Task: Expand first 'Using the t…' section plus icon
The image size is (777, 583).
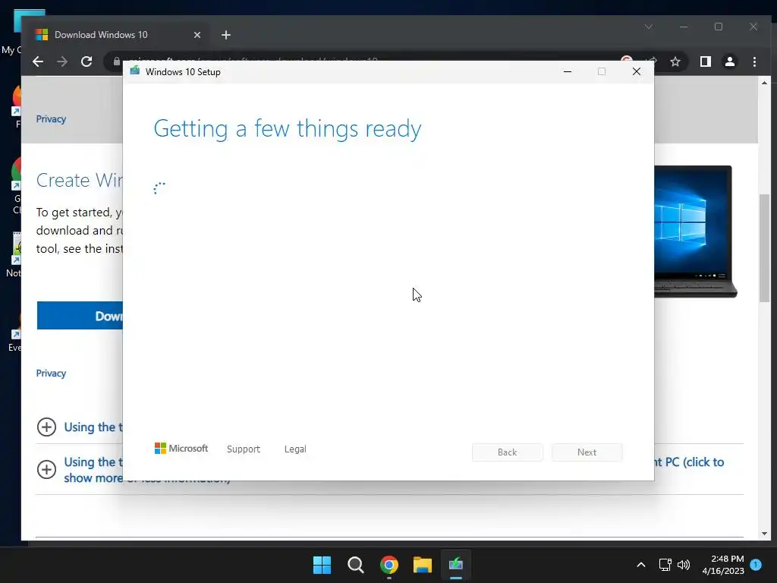Action: click(x=46, y=427)
